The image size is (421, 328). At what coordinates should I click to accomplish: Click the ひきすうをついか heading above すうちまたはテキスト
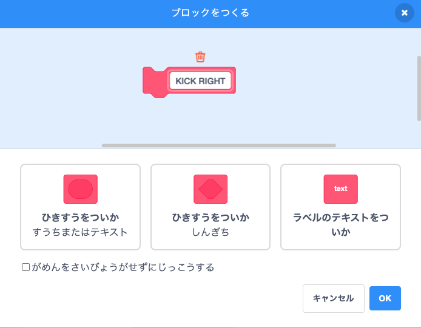[80, 217]
